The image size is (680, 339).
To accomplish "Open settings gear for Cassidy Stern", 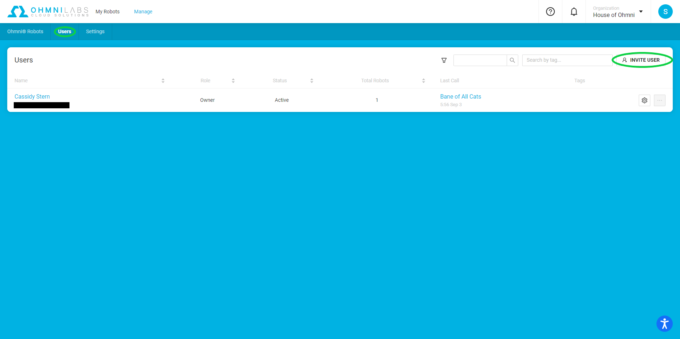I will pyautogui.click(x=644, y=100).
